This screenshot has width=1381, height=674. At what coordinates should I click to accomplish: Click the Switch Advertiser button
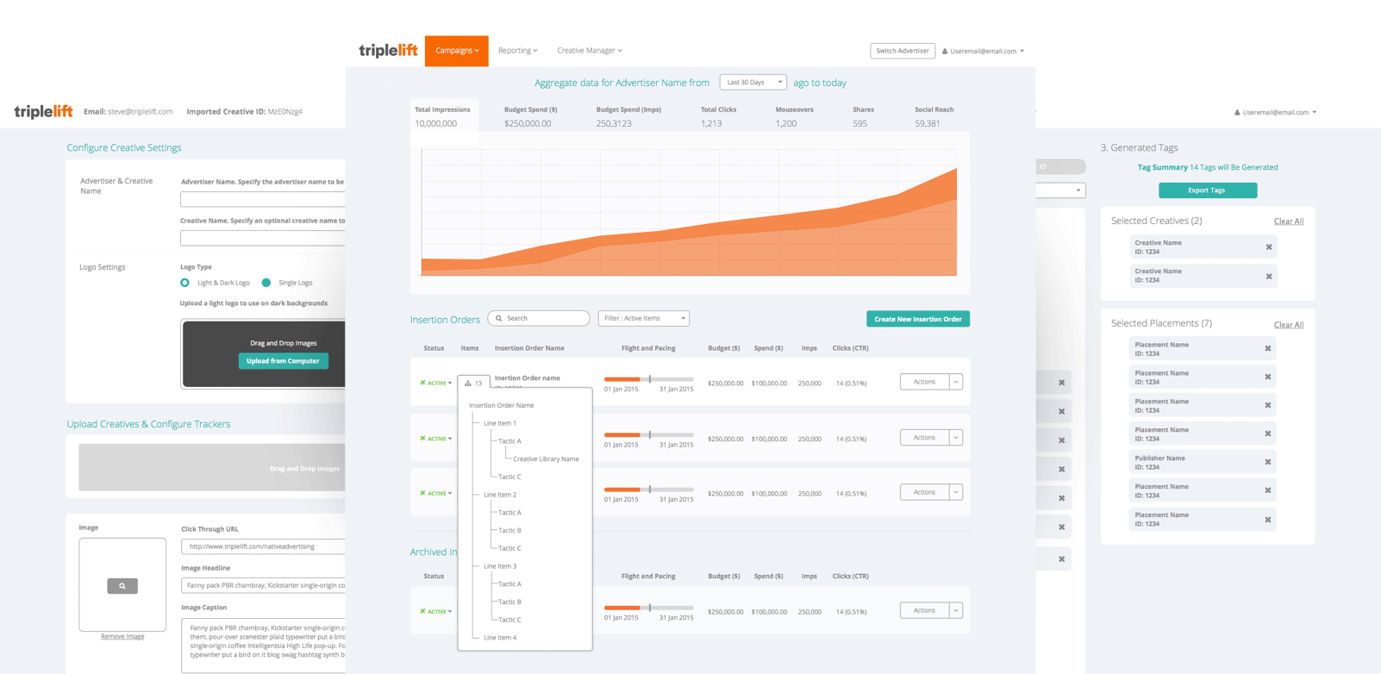coord(903,51)
